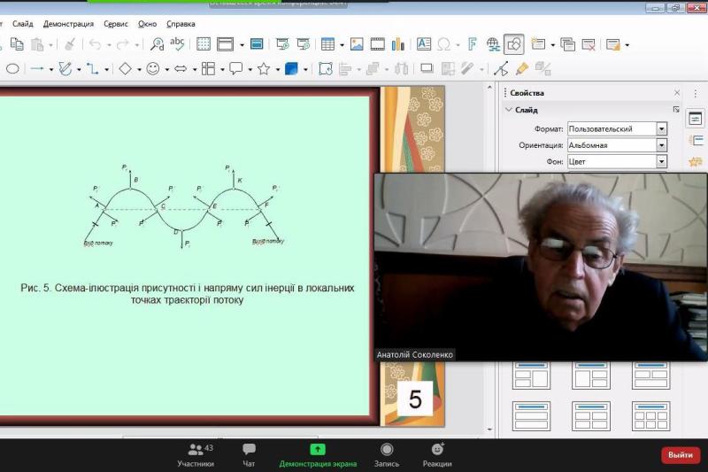
Task: Click the Демонстрация экрана button
Action: point(318,455)
